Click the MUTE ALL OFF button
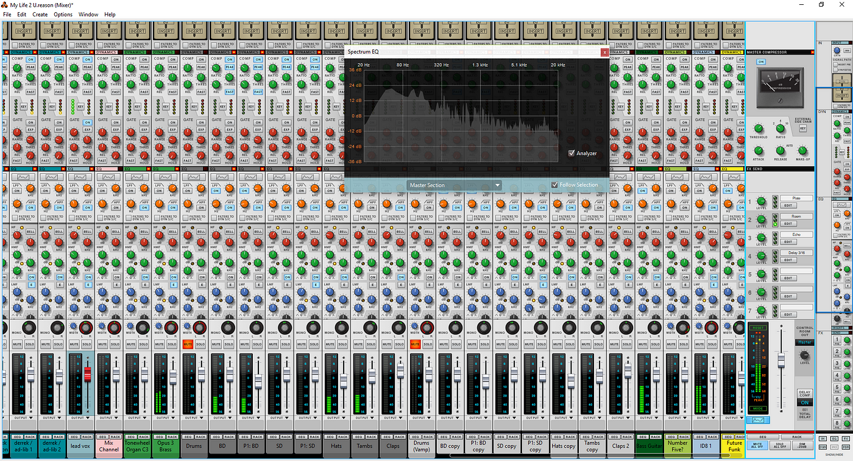Screen dimensions: 853x461 [x=759, y=446]
